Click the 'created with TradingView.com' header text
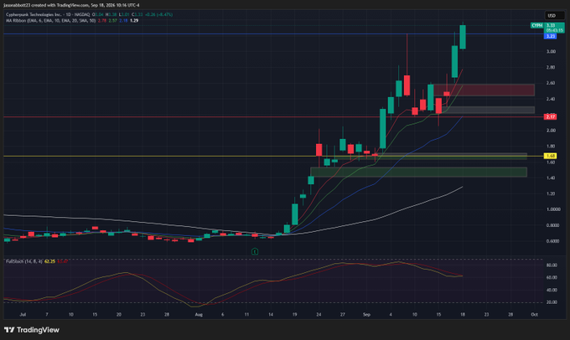 coord(60,5)
